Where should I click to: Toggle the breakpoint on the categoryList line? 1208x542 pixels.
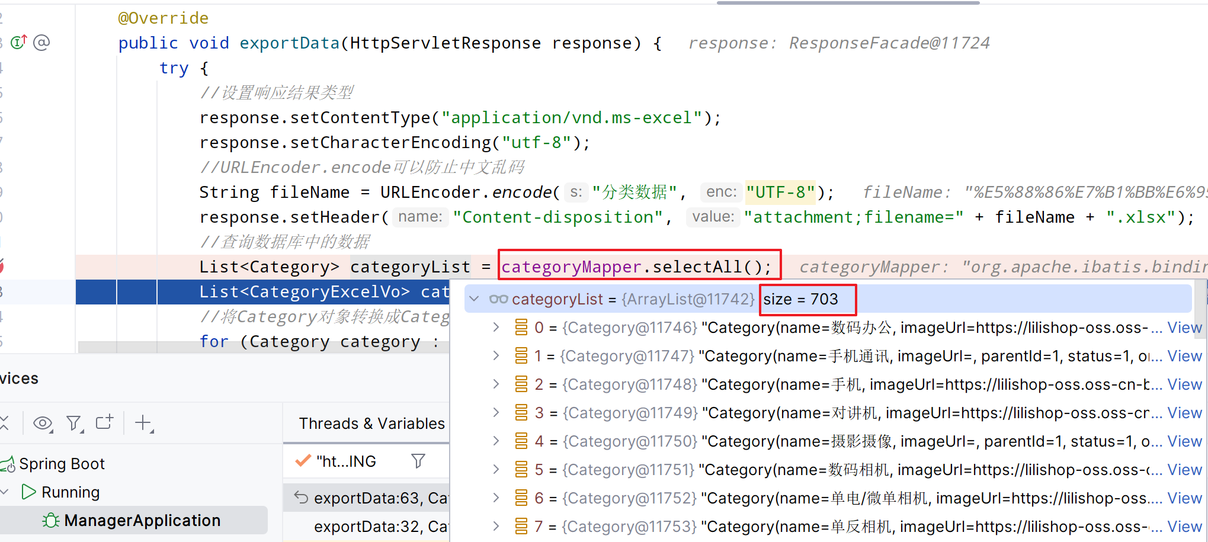(x=1, y=267)
